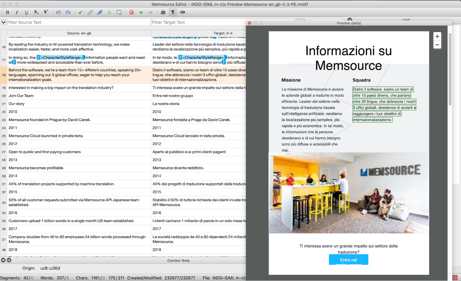Zoom out of the preview with minus

[x=437, y=45]
